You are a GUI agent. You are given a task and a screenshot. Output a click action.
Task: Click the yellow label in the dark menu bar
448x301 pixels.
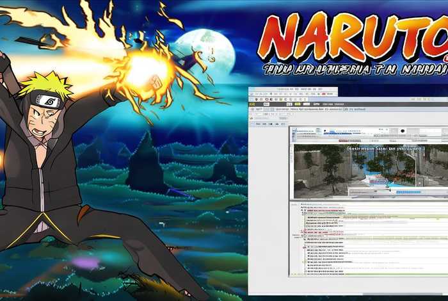tap(298, 104)
